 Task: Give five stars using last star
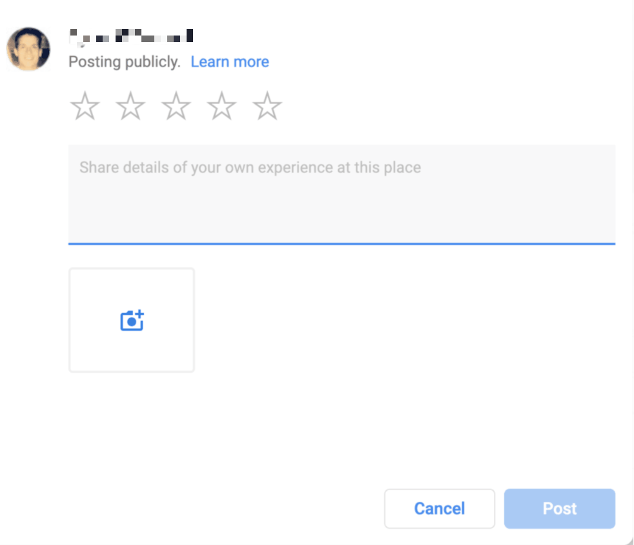click(x=267, y=106)
